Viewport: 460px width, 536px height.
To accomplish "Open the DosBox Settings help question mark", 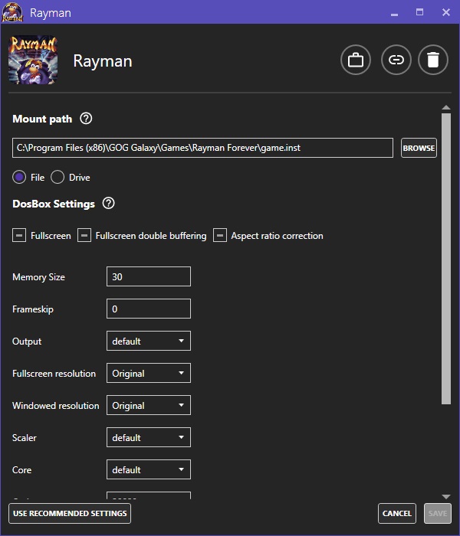I will pyautogui.click(x=109, y=204).
